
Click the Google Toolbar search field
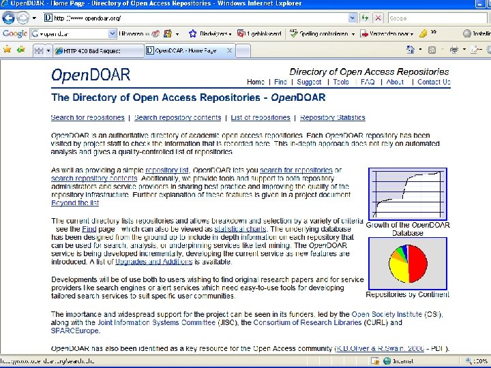[70, 33]
